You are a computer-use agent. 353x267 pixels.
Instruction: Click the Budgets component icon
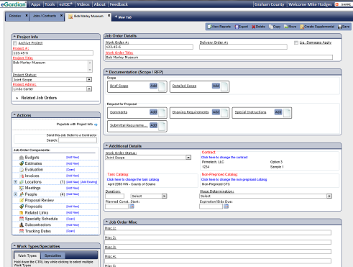point(22,158)
